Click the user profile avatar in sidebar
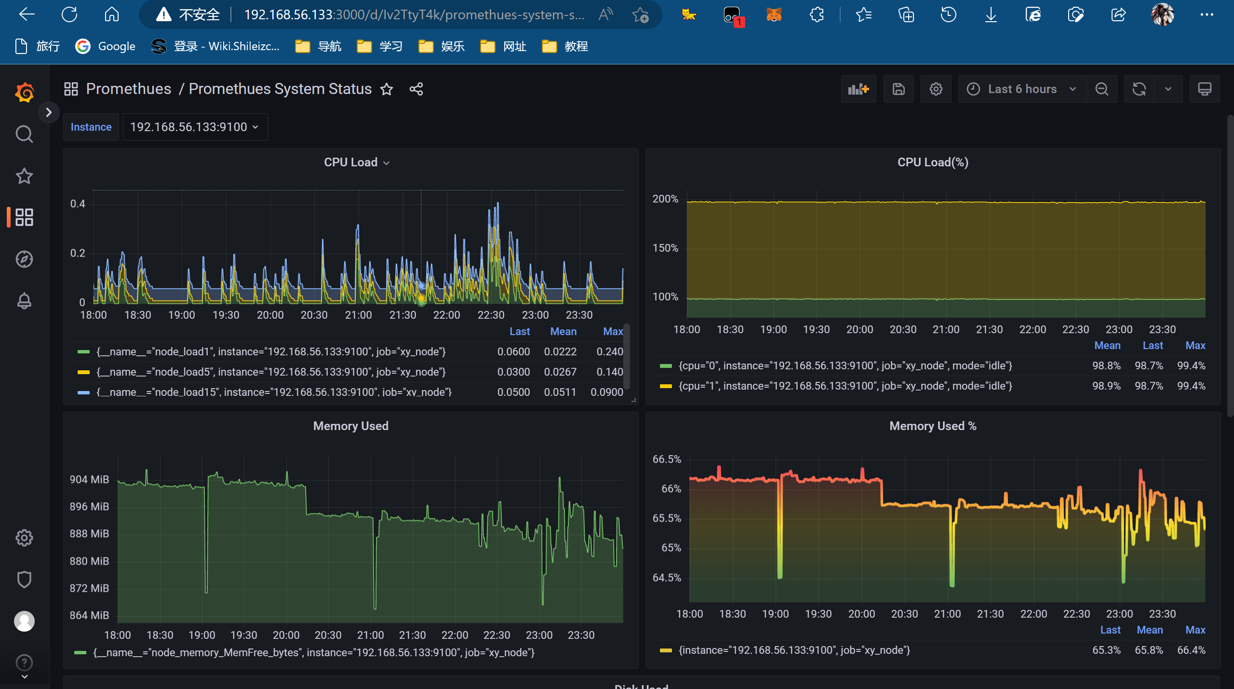The height and width of the screenshot is (689, 1234). (24, 621)
